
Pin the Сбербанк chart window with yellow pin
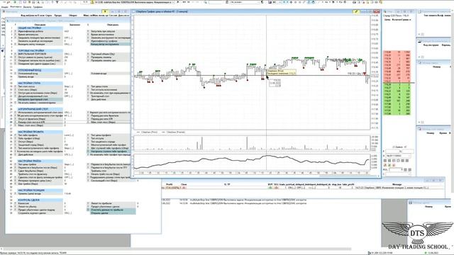click(x=356, y=11)
